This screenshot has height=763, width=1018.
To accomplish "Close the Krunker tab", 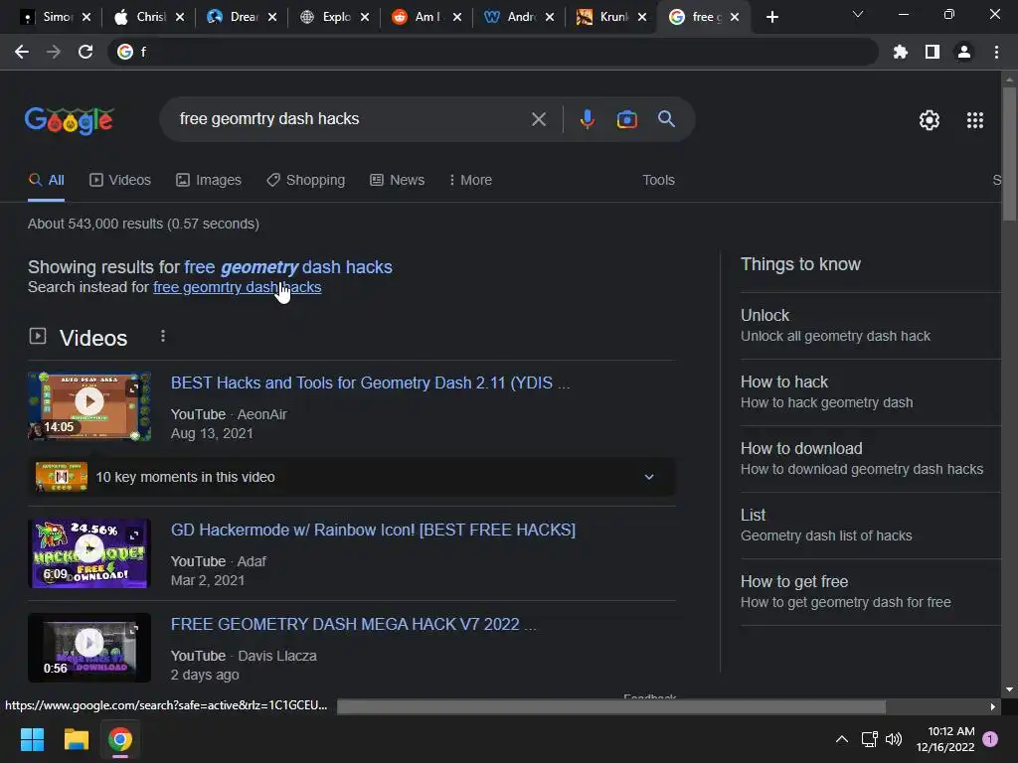I will [x=642, y=17].
